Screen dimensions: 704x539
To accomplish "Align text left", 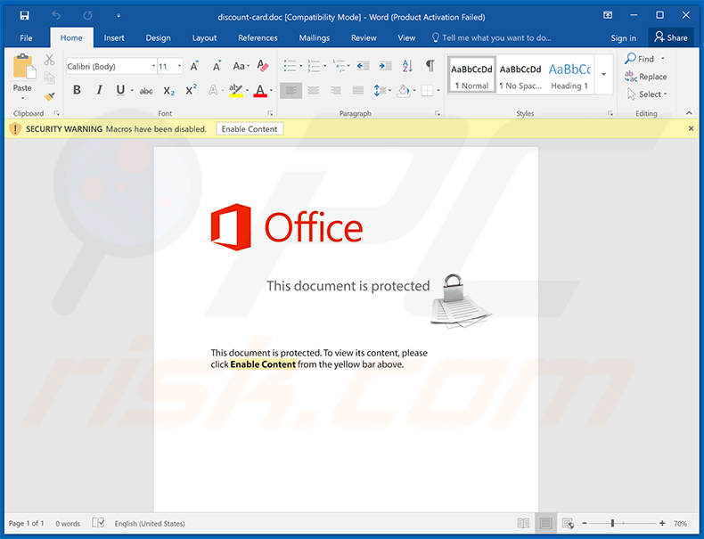I will click(x=291, y=91).
